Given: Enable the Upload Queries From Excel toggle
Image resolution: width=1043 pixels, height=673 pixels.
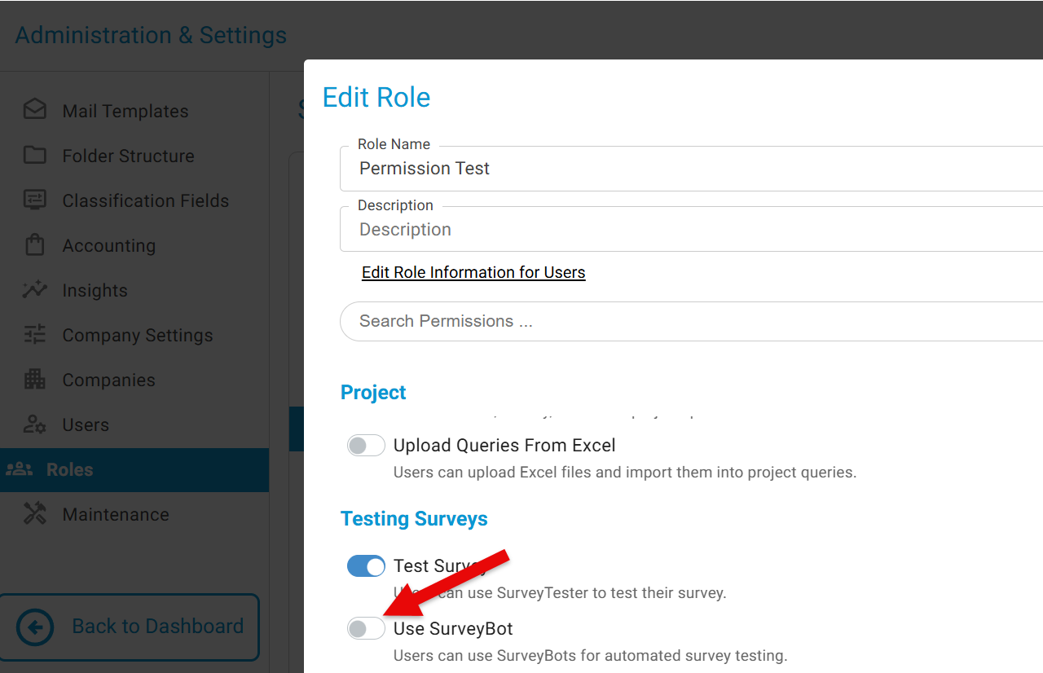Looking at the screenshot, I should tap(366, 446).
